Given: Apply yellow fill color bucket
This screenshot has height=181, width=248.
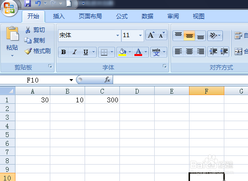Looking at the screenshot, I should coord(122,52).
